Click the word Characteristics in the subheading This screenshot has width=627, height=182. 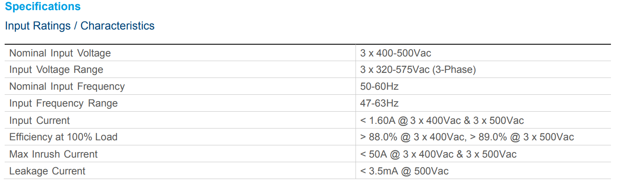click(117, 26)
